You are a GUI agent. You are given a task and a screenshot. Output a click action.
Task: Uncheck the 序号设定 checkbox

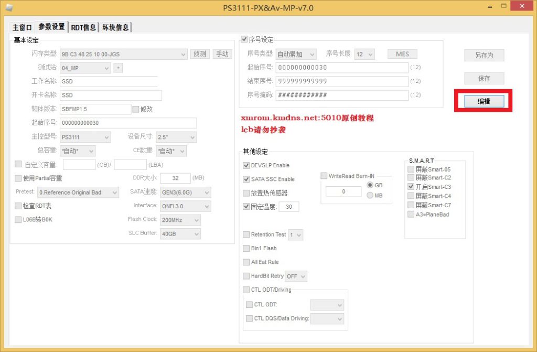(244, 39)
